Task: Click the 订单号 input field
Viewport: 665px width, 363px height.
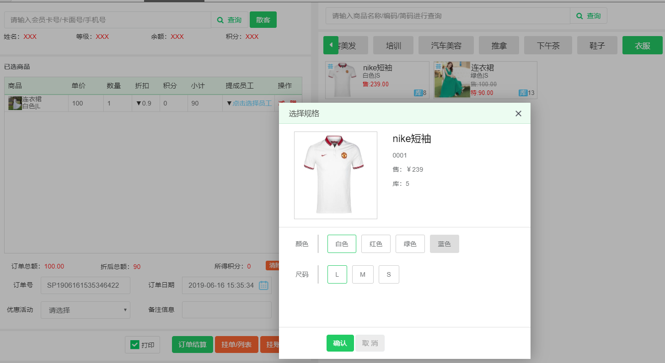Action: (86, 285)
